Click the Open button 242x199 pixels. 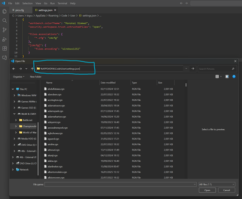207,190
